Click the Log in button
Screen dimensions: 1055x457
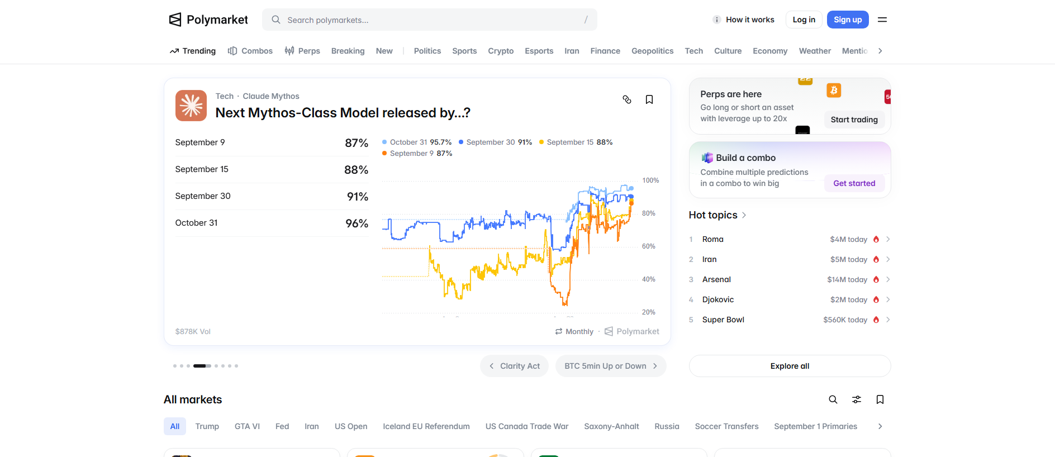pos(804,20)
